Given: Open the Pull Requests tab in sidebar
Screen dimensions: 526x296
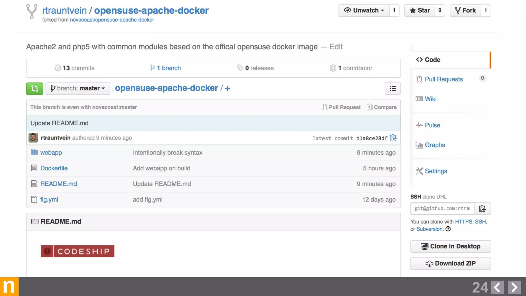Looking at the screenshot, I should 444,79.
